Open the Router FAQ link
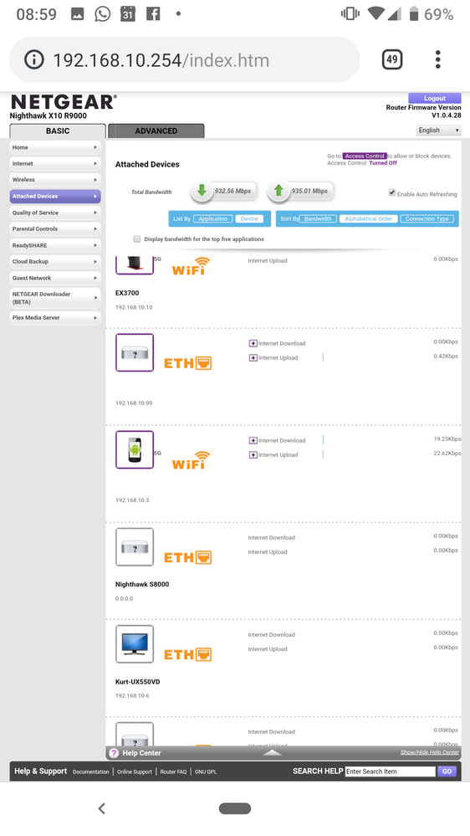 tap(173, 772)
